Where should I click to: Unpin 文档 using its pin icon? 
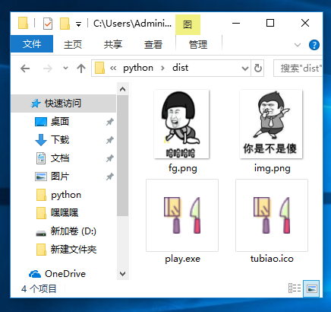pos(109,158)
